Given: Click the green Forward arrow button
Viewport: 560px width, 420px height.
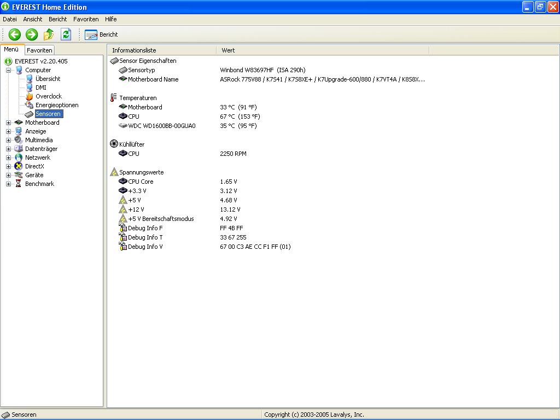Looking at the screenshot, I should (32, 34).
